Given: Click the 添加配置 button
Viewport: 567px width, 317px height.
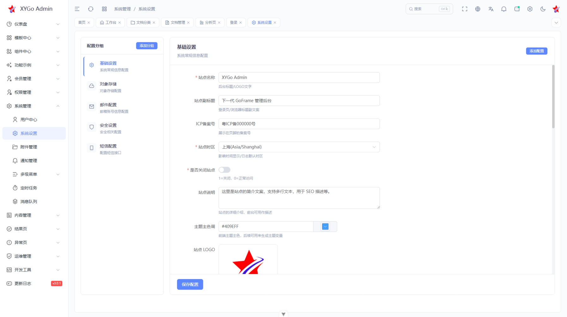Looking at the screenshot, I should coord(537,51).
